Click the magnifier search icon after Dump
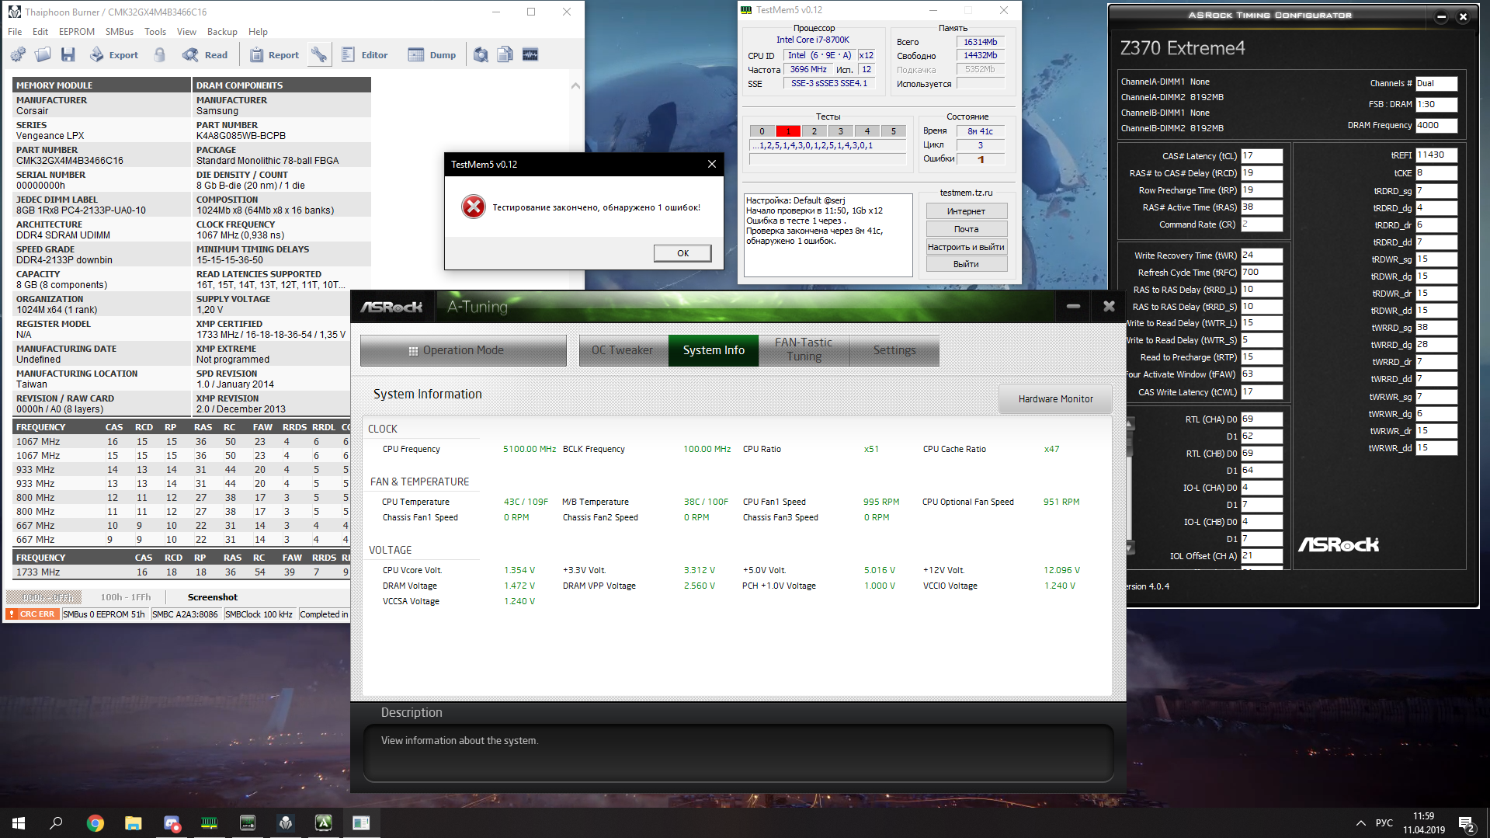Viewport: 1490px width, 838px height. 481,54
